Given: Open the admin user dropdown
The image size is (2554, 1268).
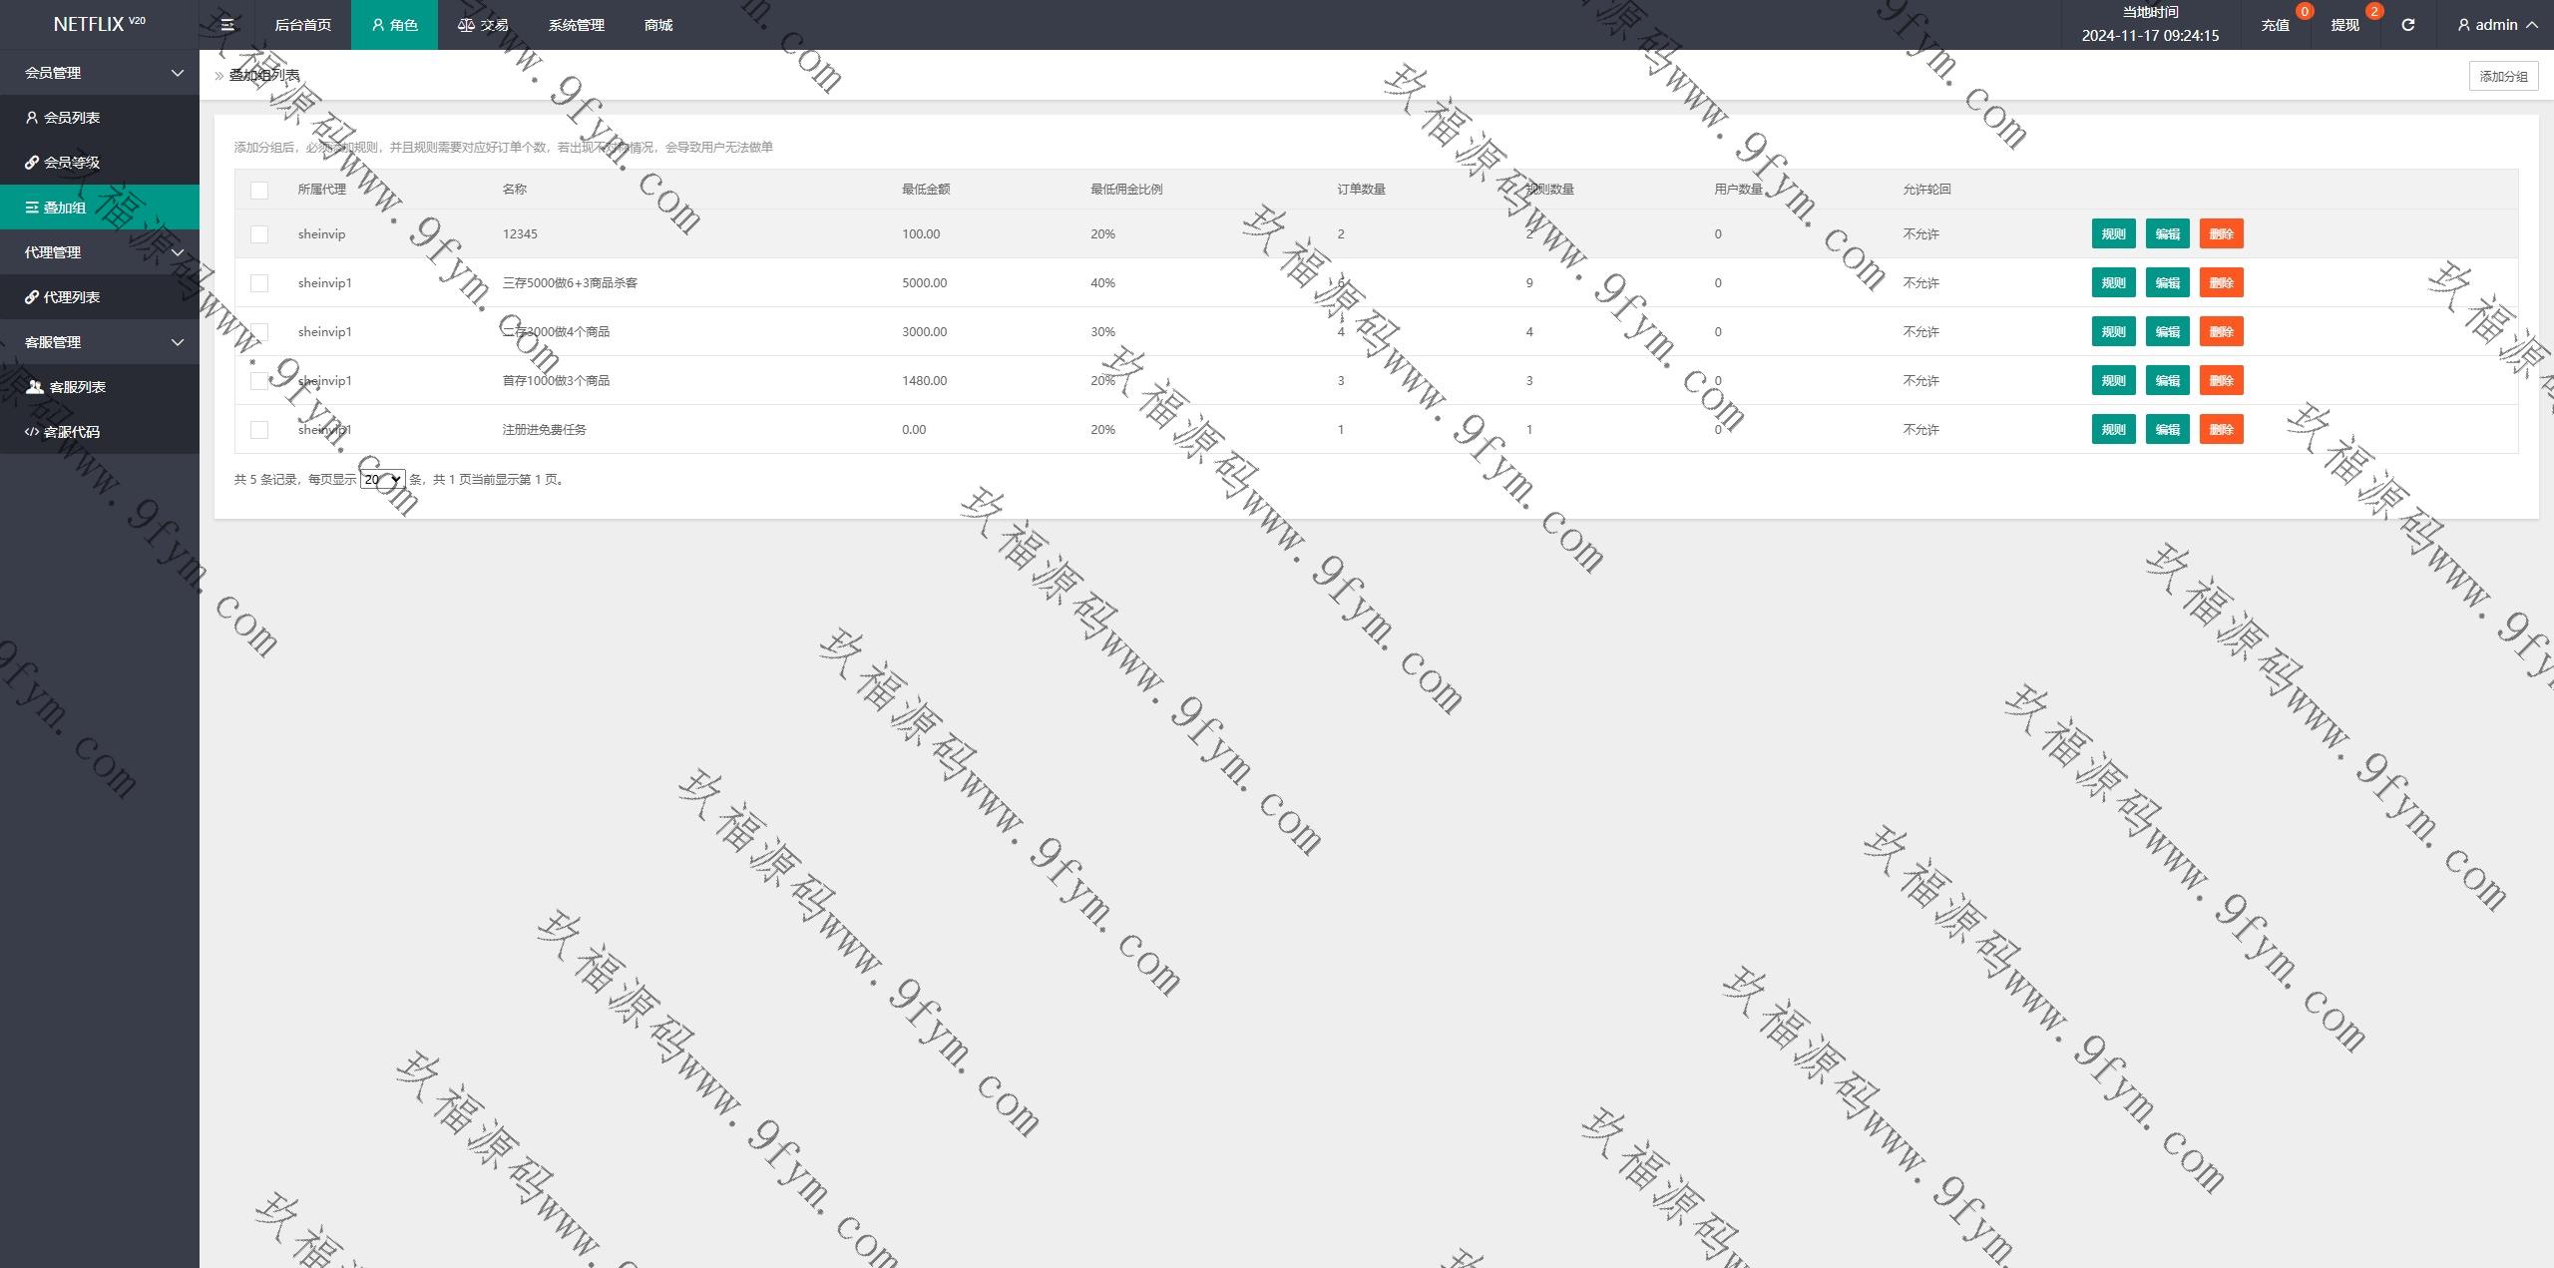Looking at the screenshot, I should (x=2496, y=25).
